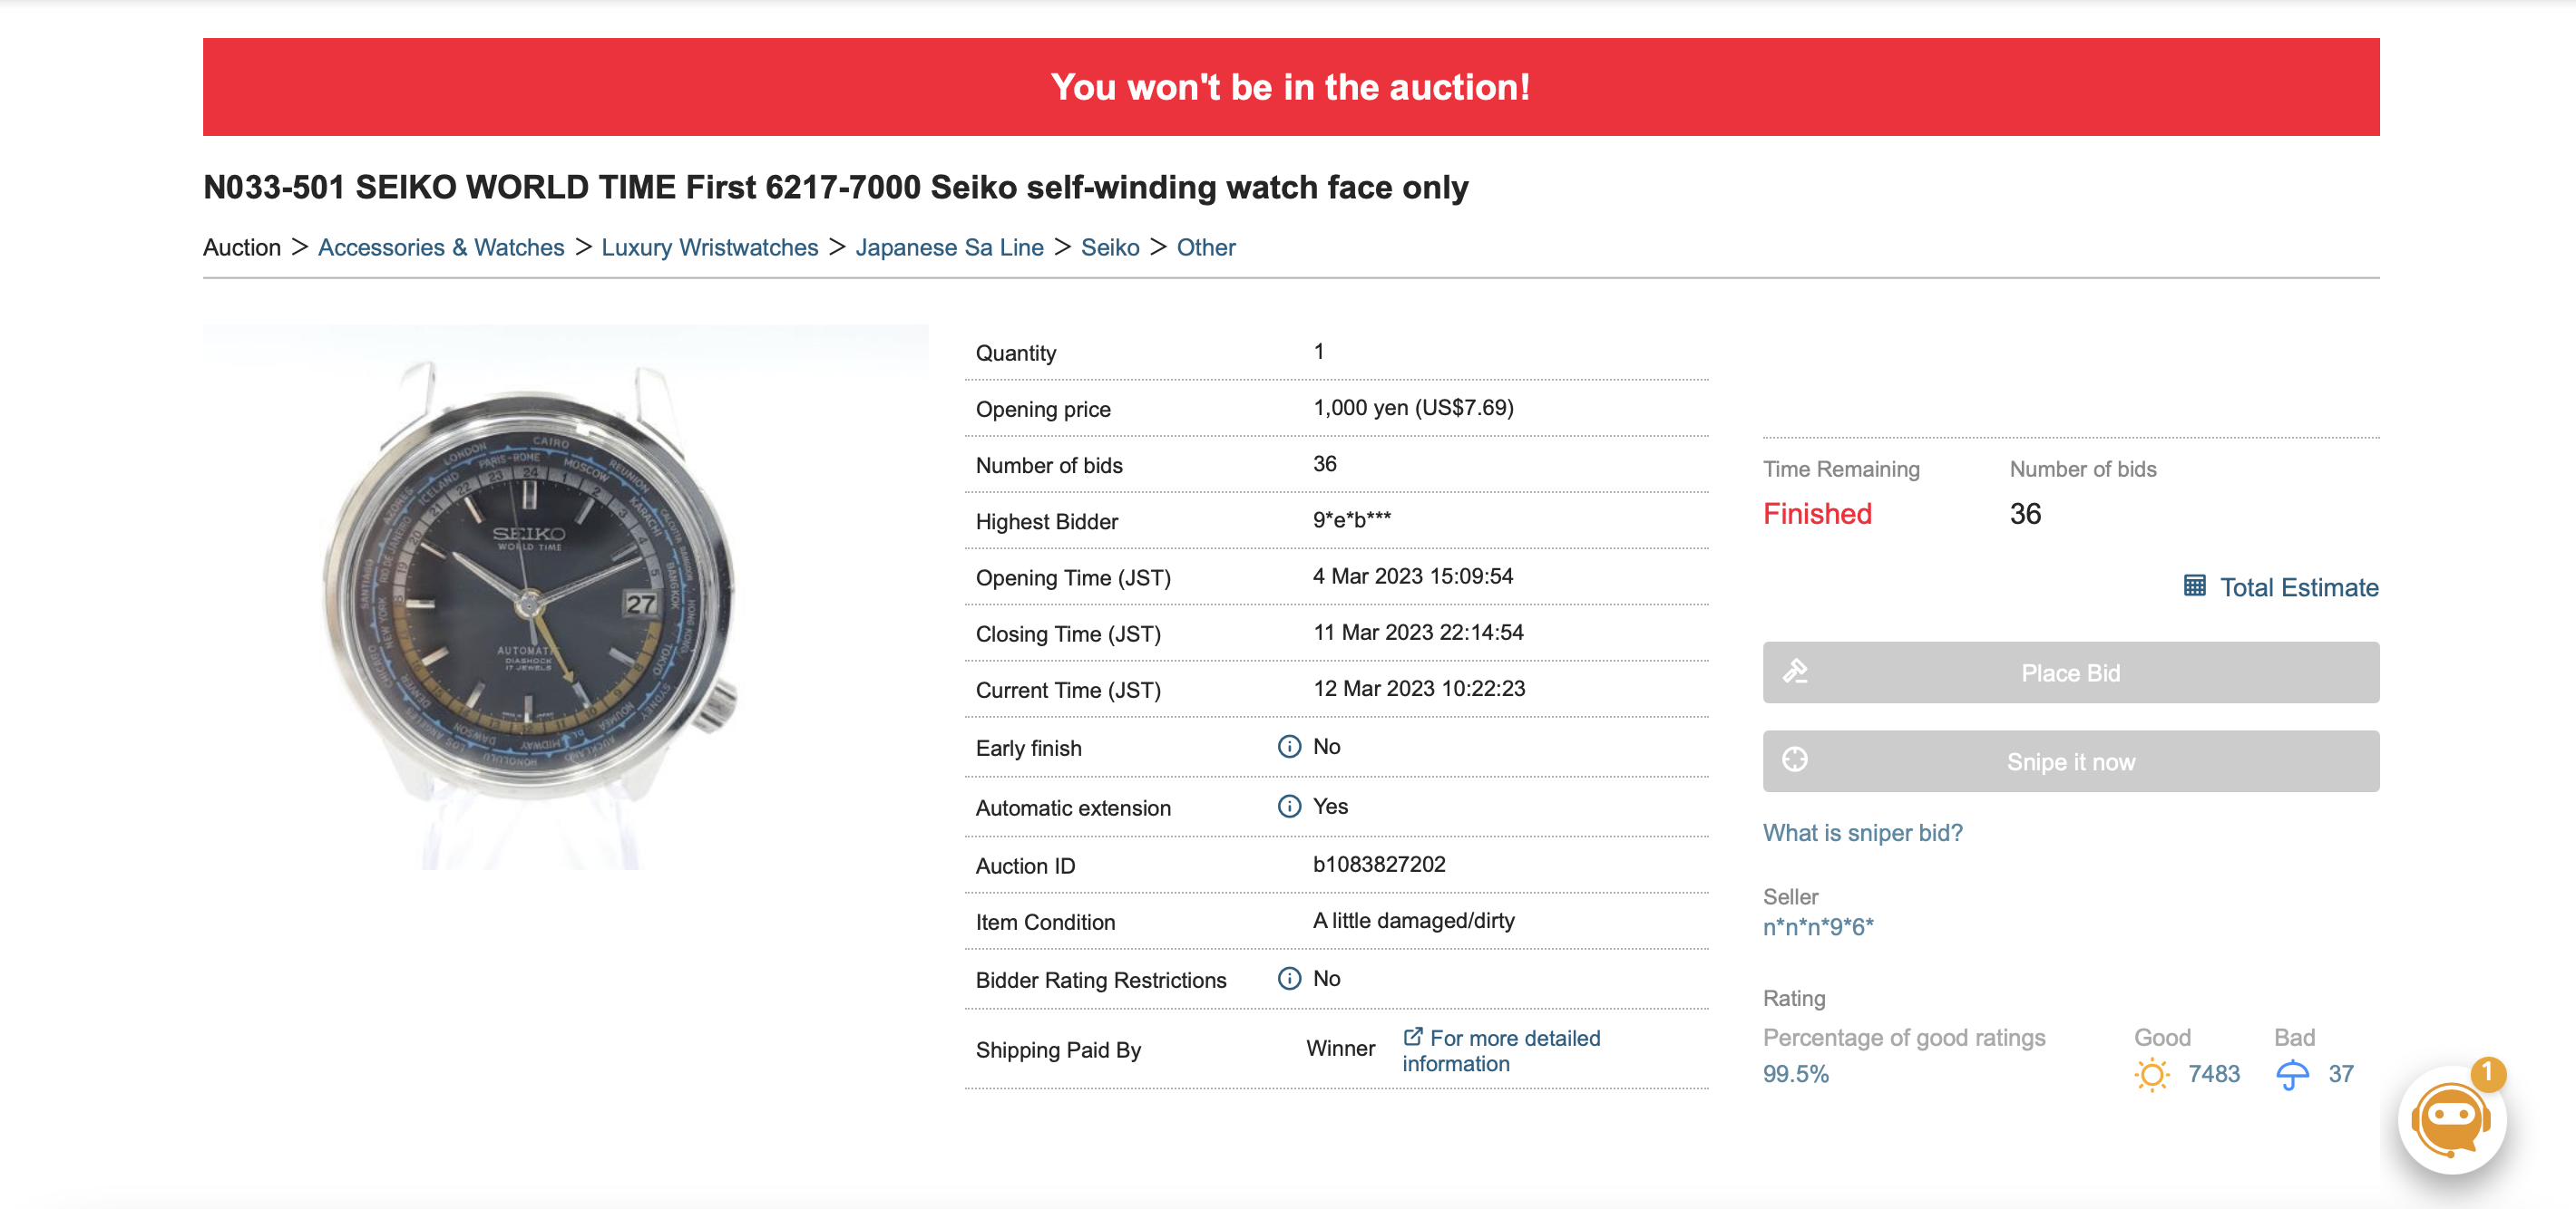Enlarge the Seiko World Time watch photo
Image resolution: width=2576 pixels, height=1209 pixels.
[x=565, y=596]
